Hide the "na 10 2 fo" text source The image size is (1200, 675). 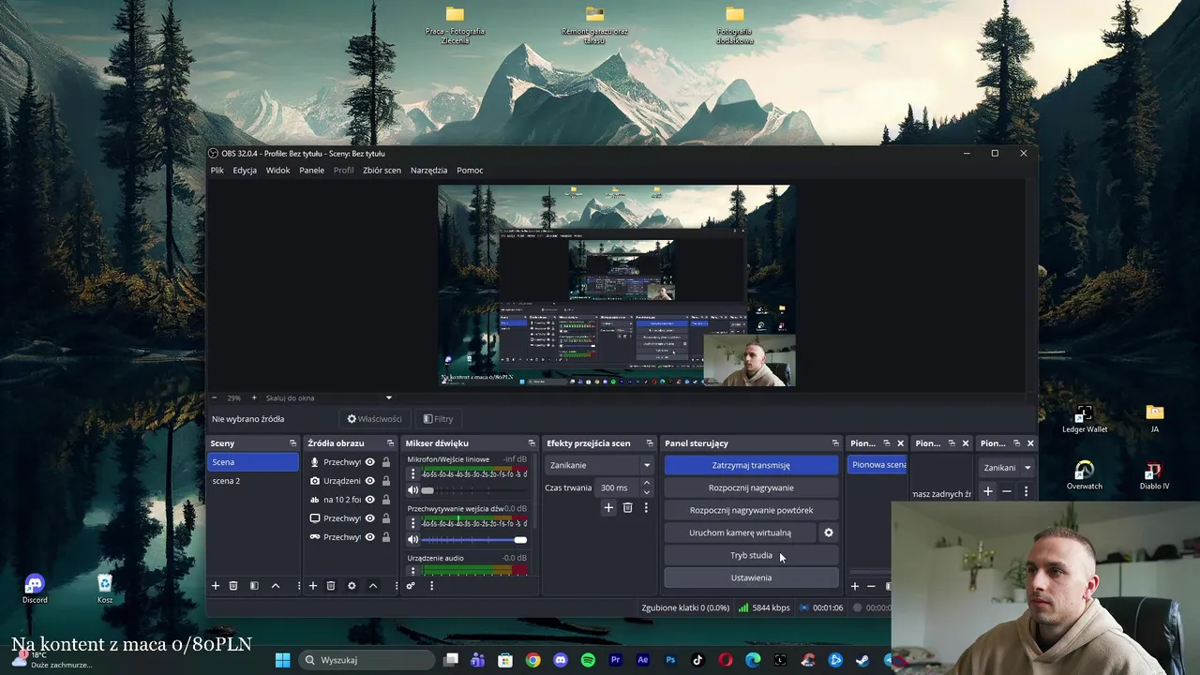[x=370, y=500]
